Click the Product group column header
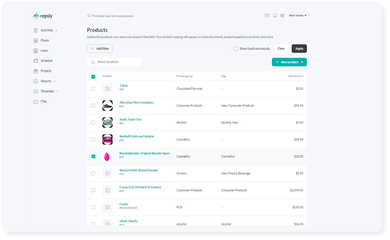390x240 pixels. tap(185, 76)
